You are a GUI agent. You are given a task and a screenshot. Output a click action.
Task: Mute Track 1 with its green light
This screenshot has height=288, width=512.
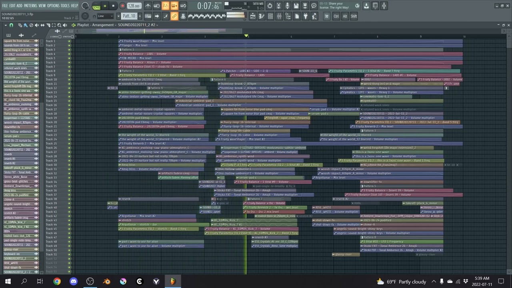[x=69, y=41]
